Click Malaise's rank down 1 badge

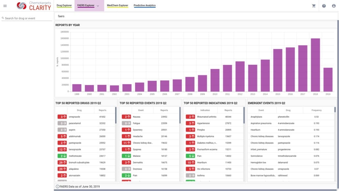coord(126,156)
